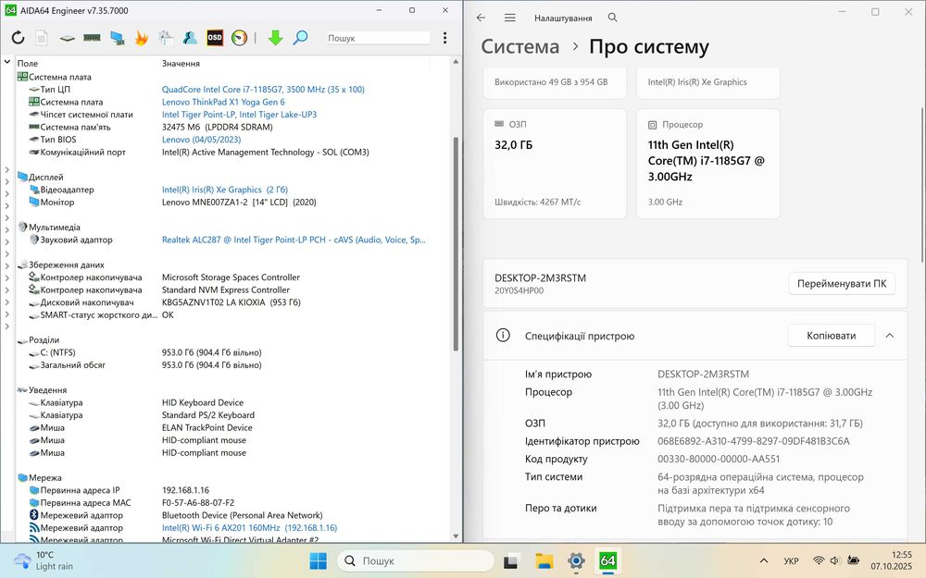Image resolution: width=926 pixels, height=578 pixels.
Task: Click the Settings search magnifier icon
Action: (x=613, y=18)
